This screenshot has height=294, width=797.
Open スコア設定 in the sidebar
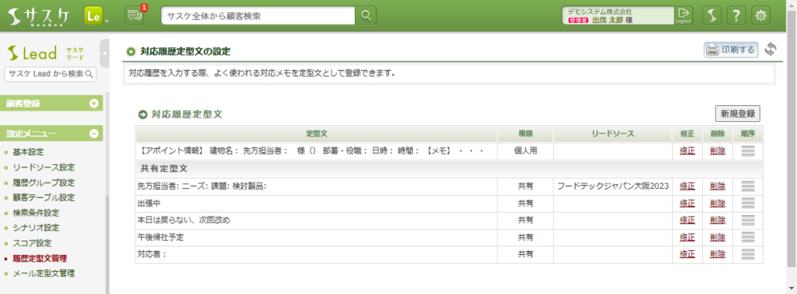(33, 243)
